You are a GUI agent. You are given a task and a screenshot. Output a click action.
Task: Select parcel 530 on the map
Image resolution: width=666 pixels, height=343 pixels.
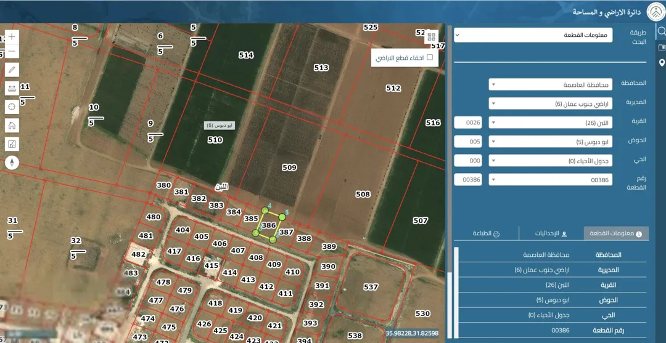pyautogui.click(x=422, y=313)
